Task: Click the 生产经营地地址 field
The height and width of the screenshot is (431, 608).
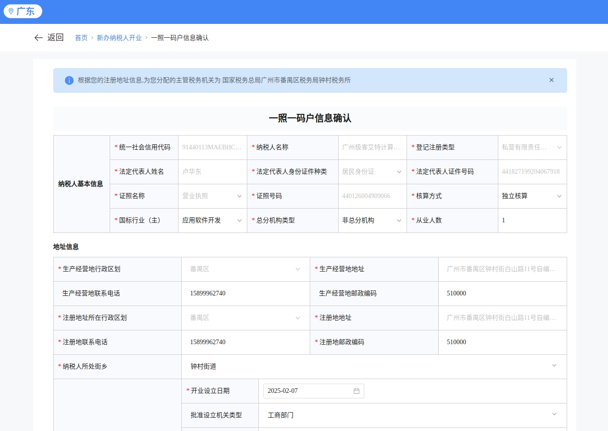Action: click(x=502, y=269)
